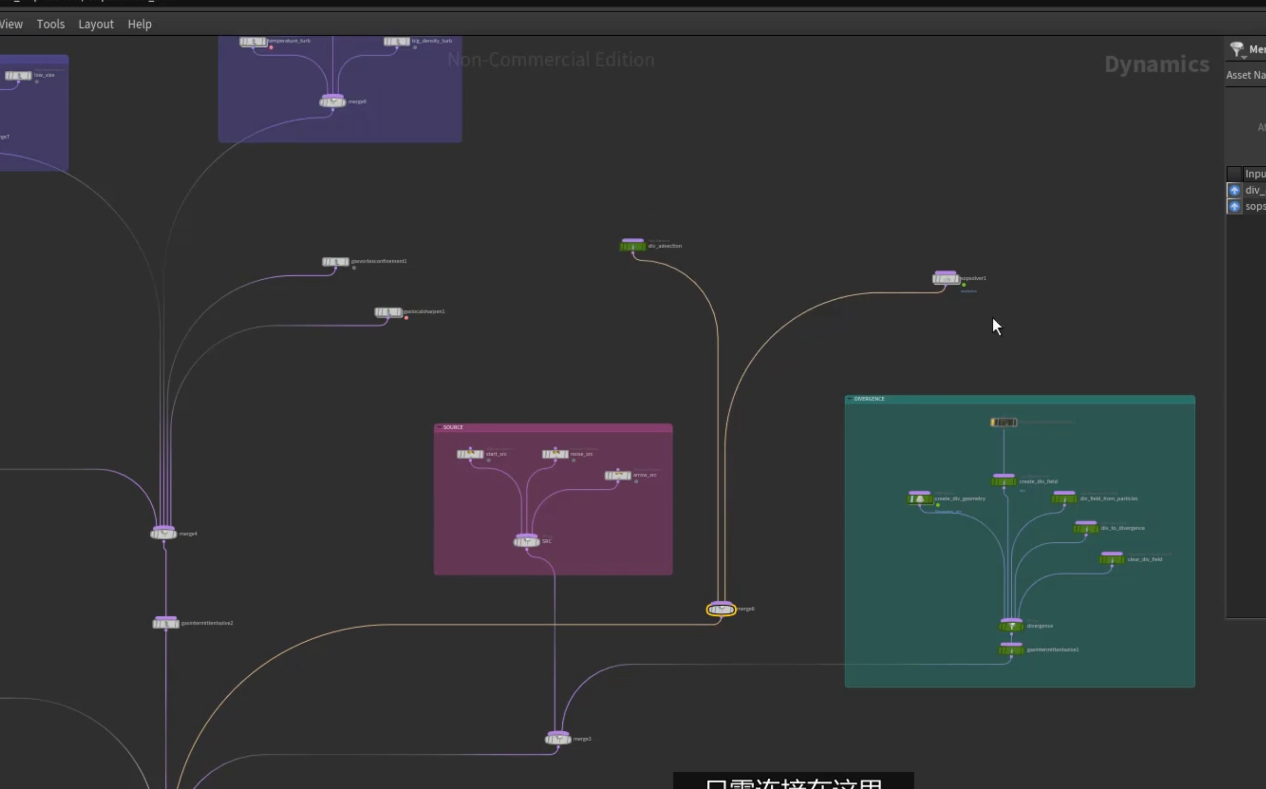Select the gaslocalsharpen1 node
This screenshot has width=1266, height=789.
[x=388, y=312]
